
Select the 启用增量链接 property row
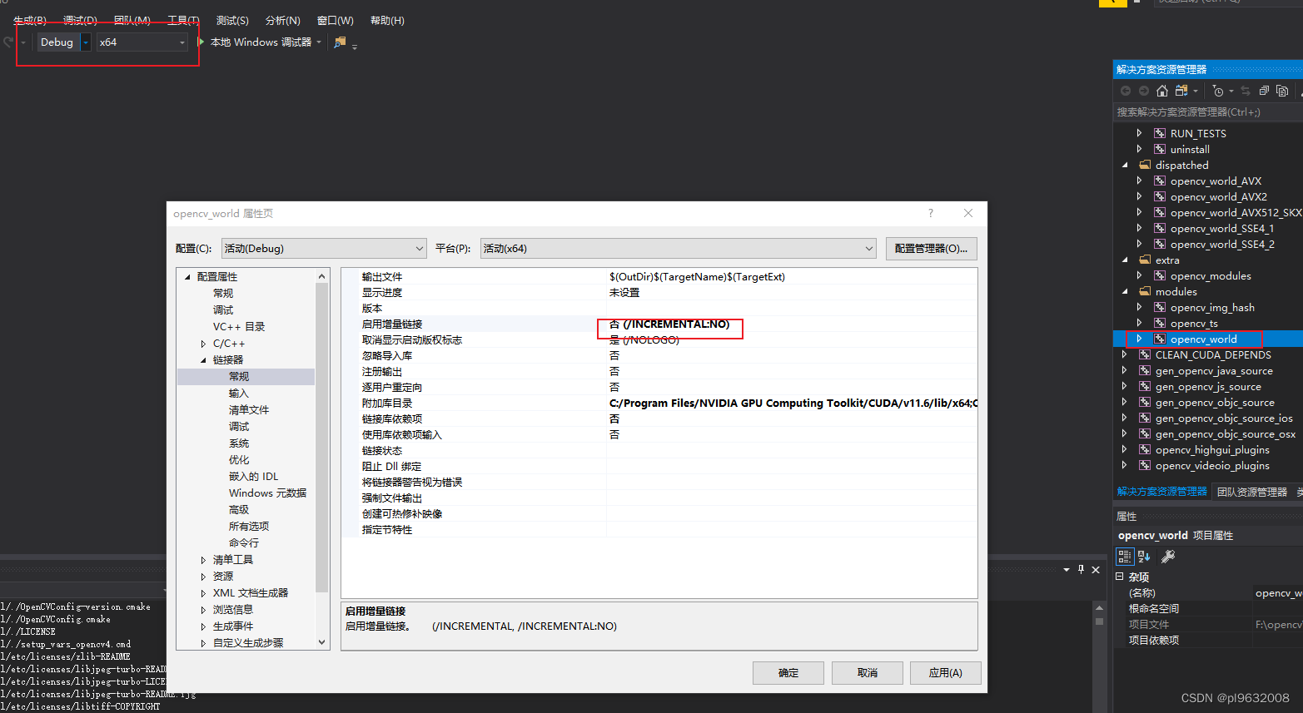[659, 324]
